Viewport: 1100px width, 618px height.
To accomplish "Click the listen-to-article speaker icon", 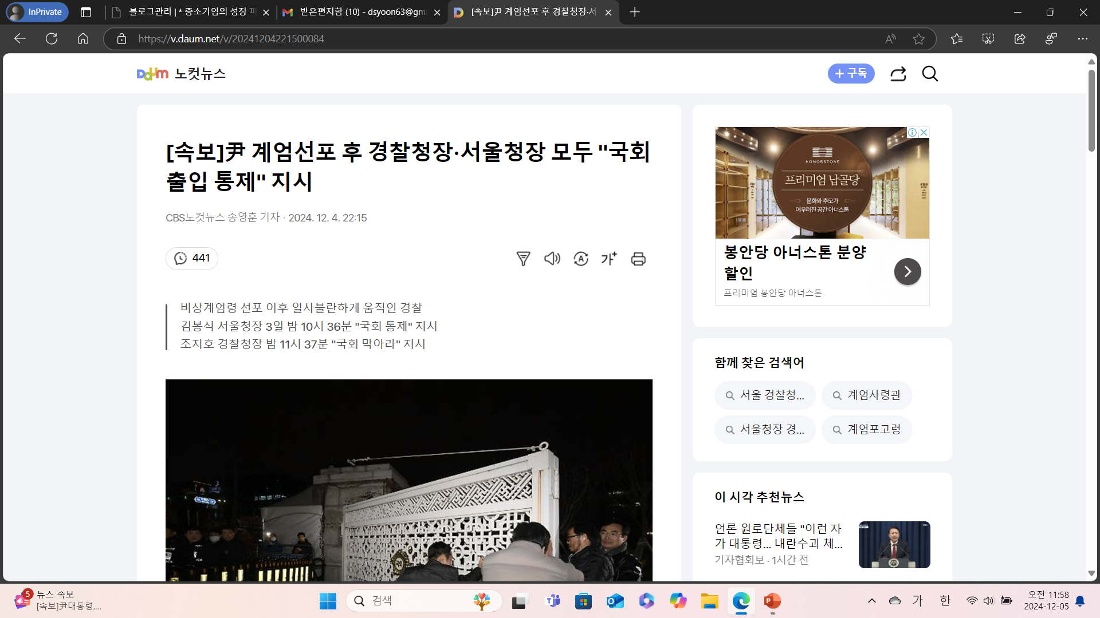I will 552,259.
